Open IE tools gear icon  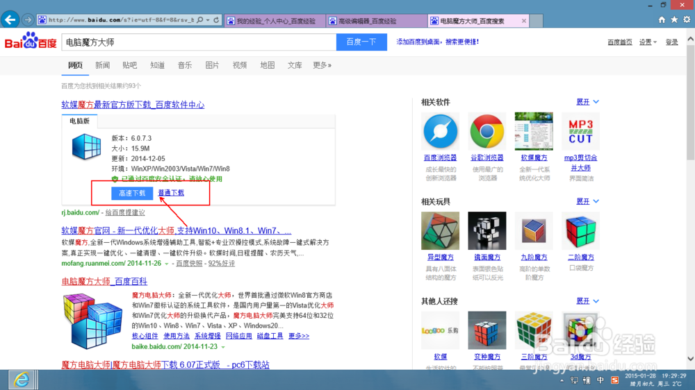click(687, 19)
